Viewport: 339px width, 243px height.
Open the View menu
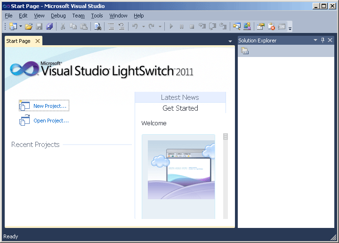39,16
